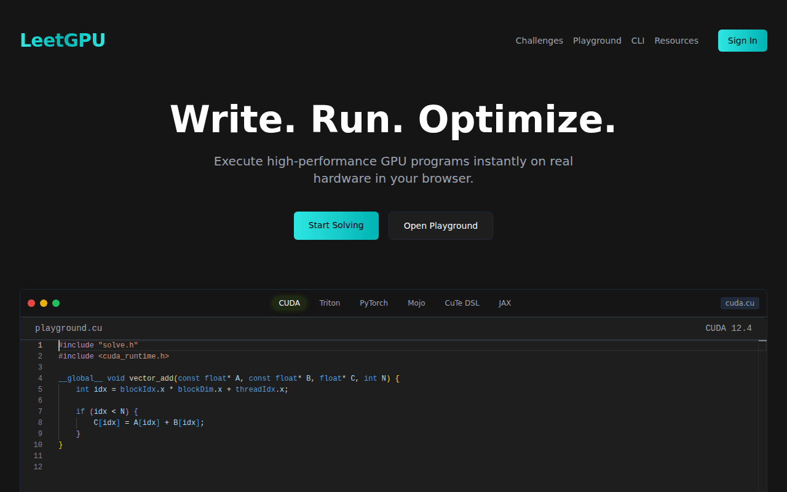Screen dimensions: 787x492
Task: Click the hero subtitle about GPU programs
Action: click(x=393, y=170)
